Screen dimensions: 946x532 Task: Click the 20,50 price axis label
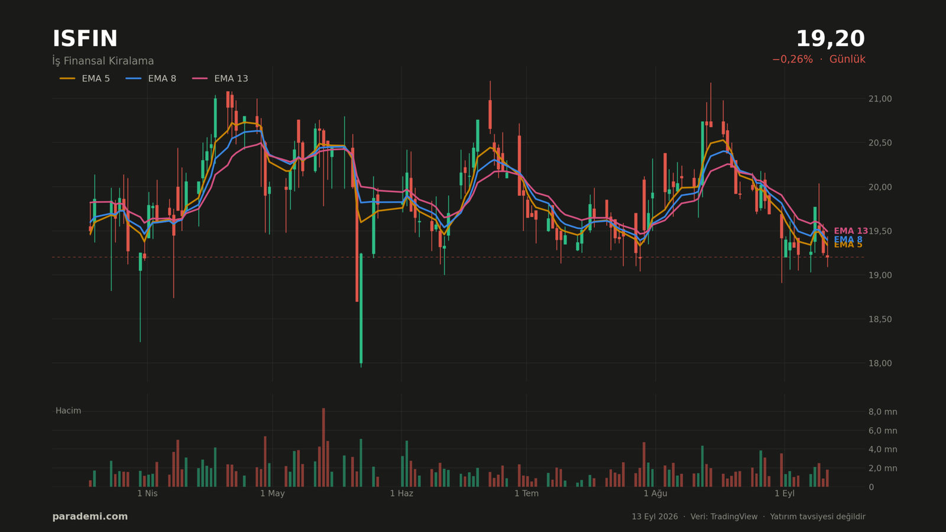click(880, 143)
